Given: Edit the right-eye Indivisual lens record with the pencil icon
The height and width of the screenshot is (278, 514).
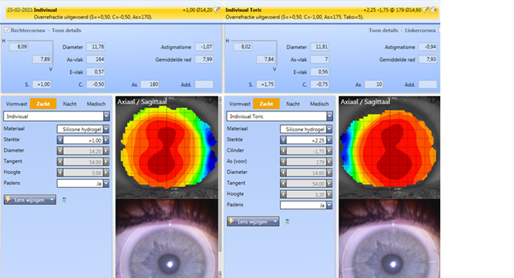Looking at the screenshot, I should 217,10.
